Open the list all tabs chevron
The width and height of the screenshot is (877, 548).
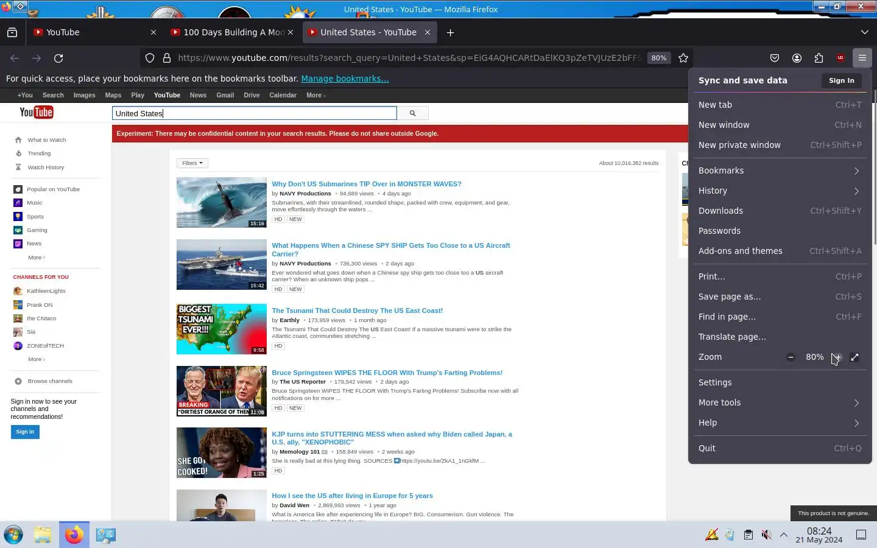pos(865,32)
